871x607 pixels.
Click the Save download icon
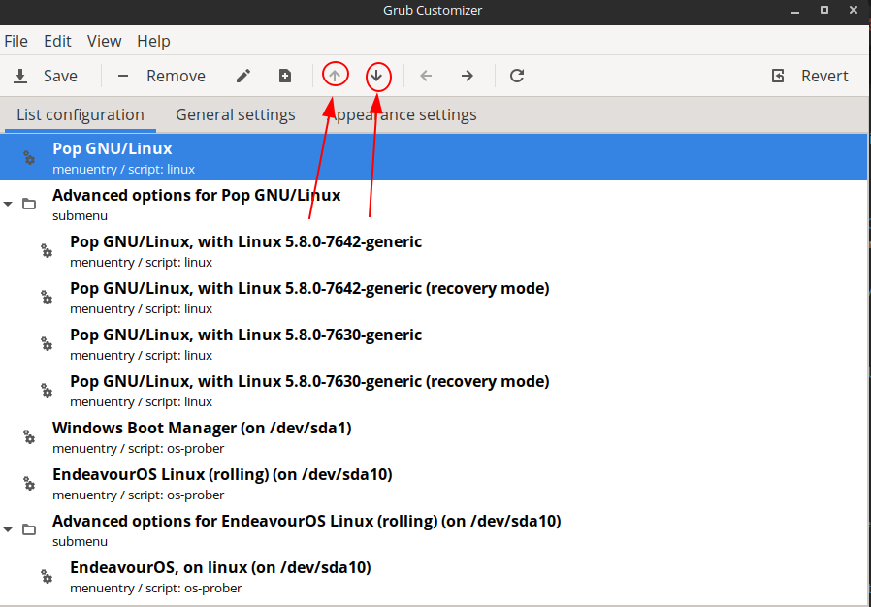click(x=20, y=76)
